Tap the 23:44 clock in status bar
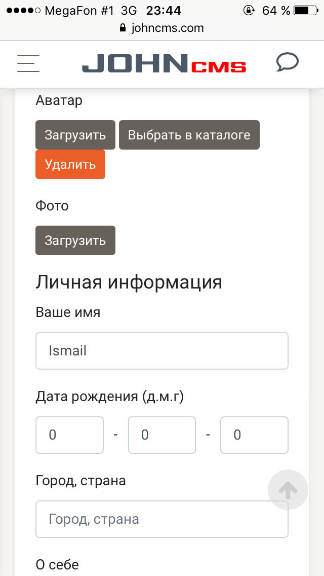 163,10
